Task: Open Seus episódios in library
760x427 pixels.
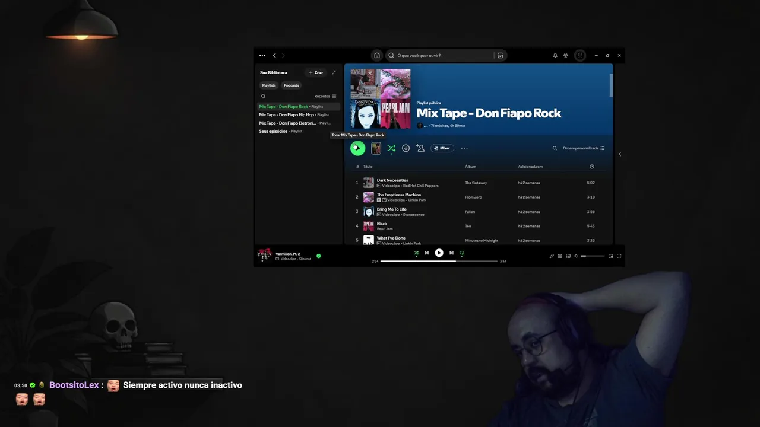Action: pos(299,132)
